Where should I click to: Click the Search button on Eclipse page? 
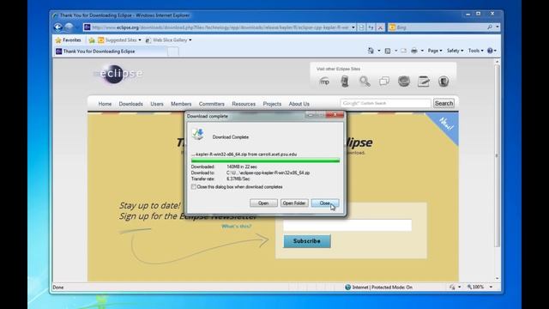tap(443, 103)
